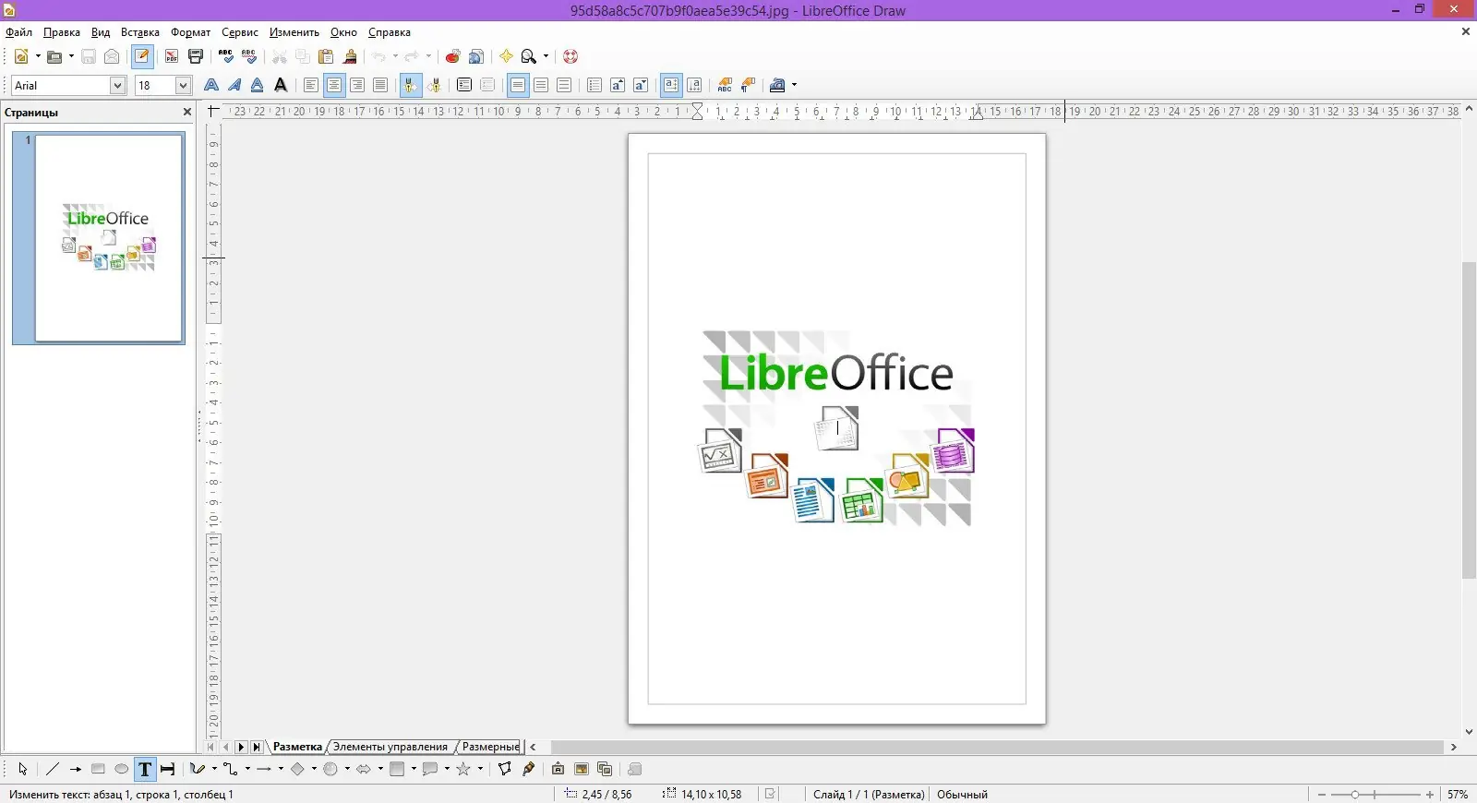The image size is (1477, 803).
Task: Click the Save document icon
Action: (89, 56)
